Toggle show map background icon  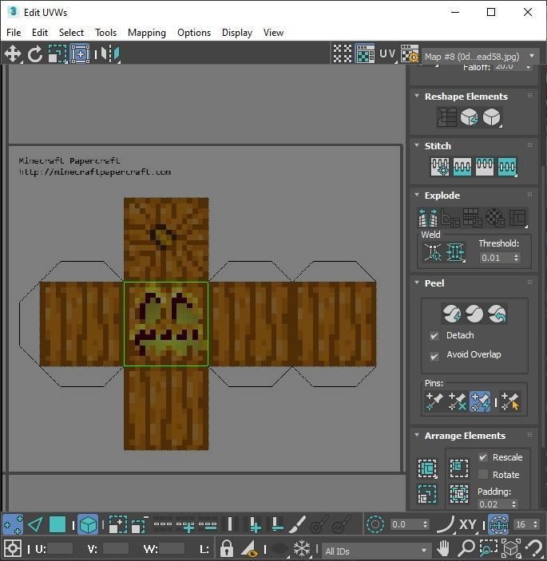[x=365, y=53]
